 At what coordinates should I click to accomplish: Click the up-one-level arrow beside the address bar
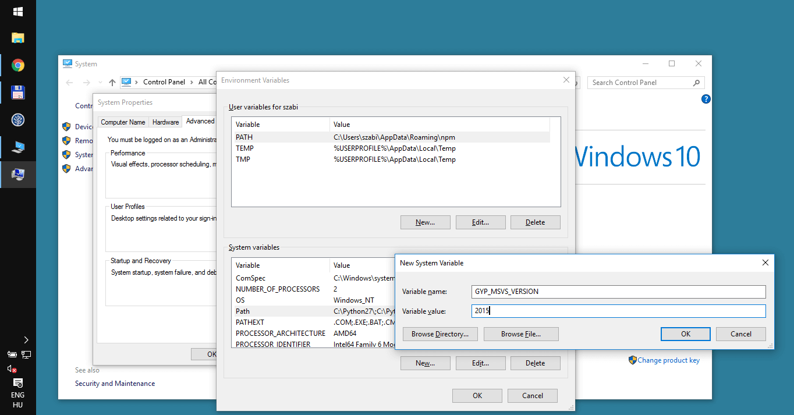112,82
